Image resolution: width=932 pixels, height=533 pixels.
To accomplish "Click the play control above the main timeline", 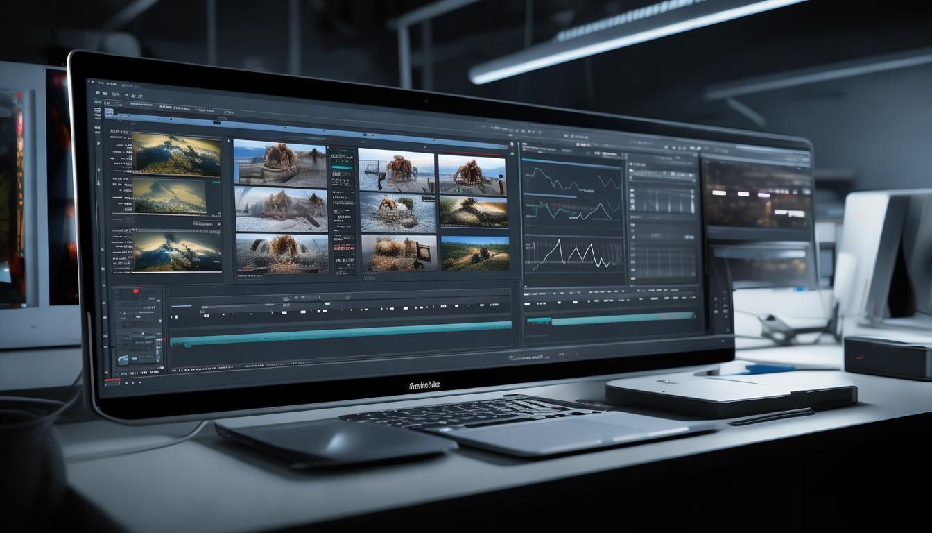I will click(x=286, y=298).
